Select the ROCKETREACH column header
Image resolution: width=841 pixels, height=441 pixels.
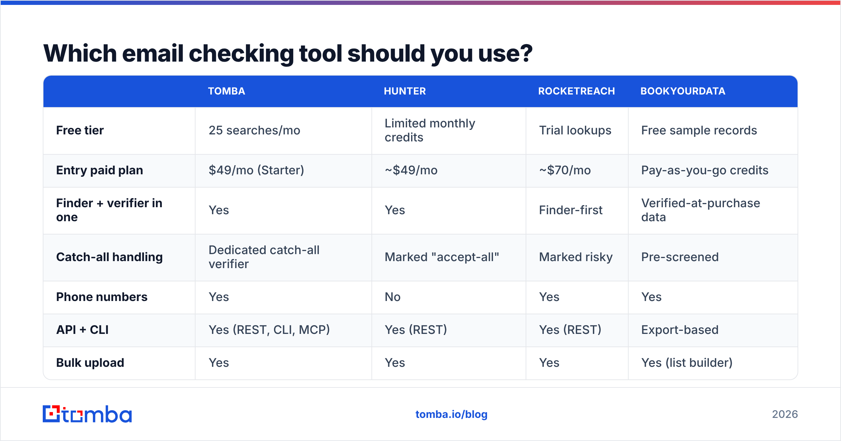(576, 91)
